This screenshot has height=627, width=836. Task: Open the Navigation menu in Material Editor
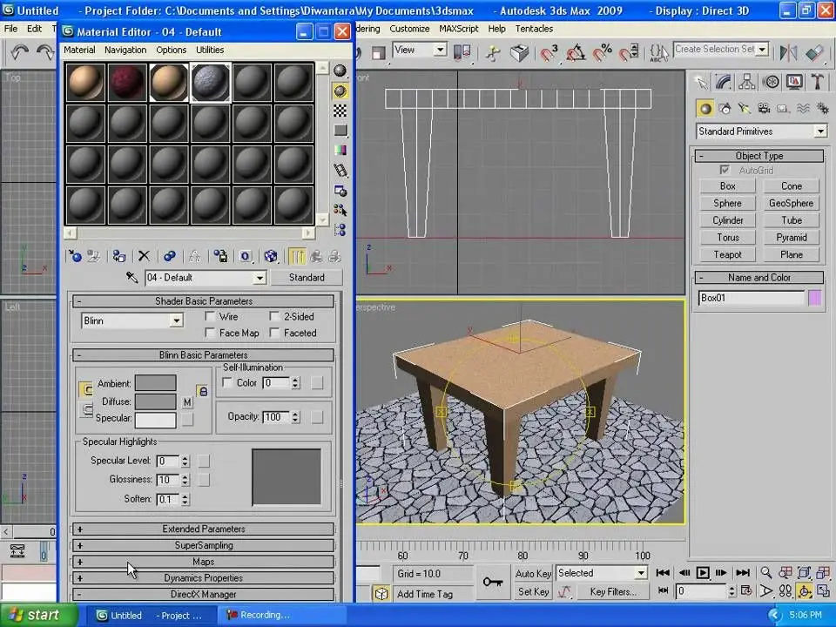tap(125, 50)
